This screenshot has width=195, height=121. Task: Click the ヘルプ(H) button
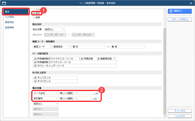(x=180, y=116)
